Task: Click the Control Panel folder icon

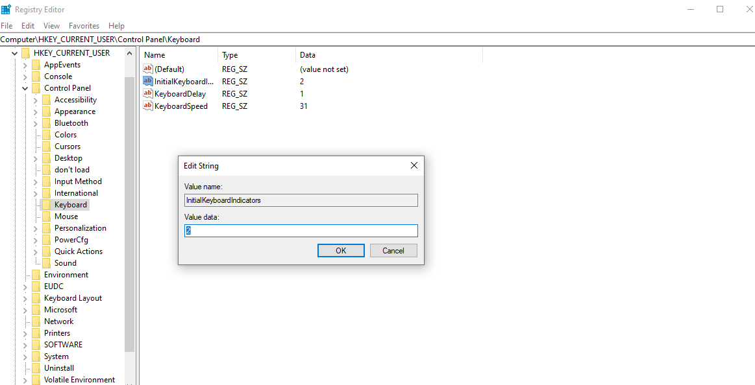Action: 36,88
